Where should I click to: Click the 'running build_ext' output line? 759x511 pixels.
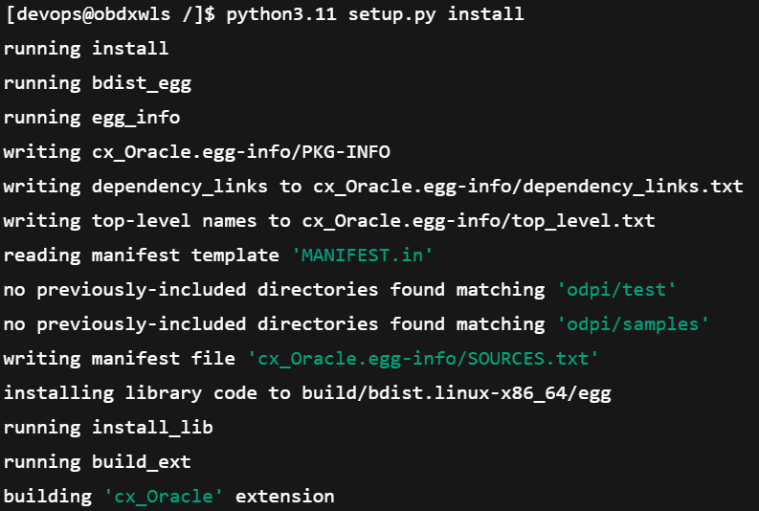click(x=98, y=461)
